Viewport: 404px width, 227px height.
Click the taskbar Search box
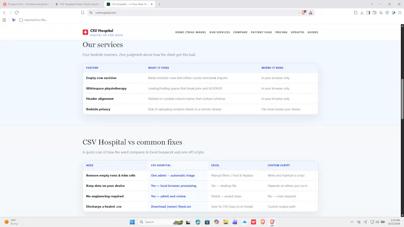coord(161,222)
